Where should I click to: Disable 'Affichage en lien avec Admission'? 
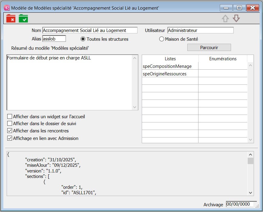10,138
